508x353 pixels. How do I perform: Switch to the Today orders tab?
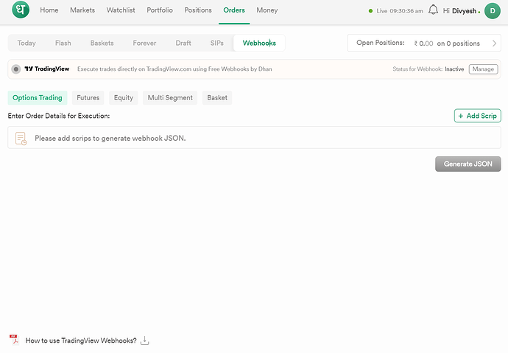tap(27, 43)
